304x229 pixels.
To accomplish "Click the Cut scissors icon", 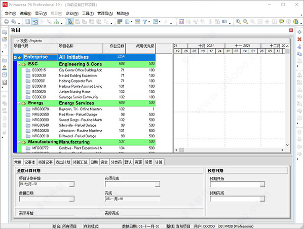I will point(299,47).
